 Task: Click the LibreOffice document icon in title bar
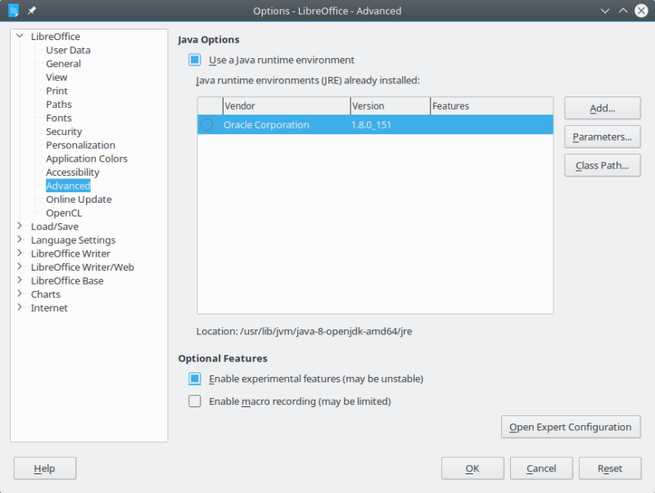point(11,11)
